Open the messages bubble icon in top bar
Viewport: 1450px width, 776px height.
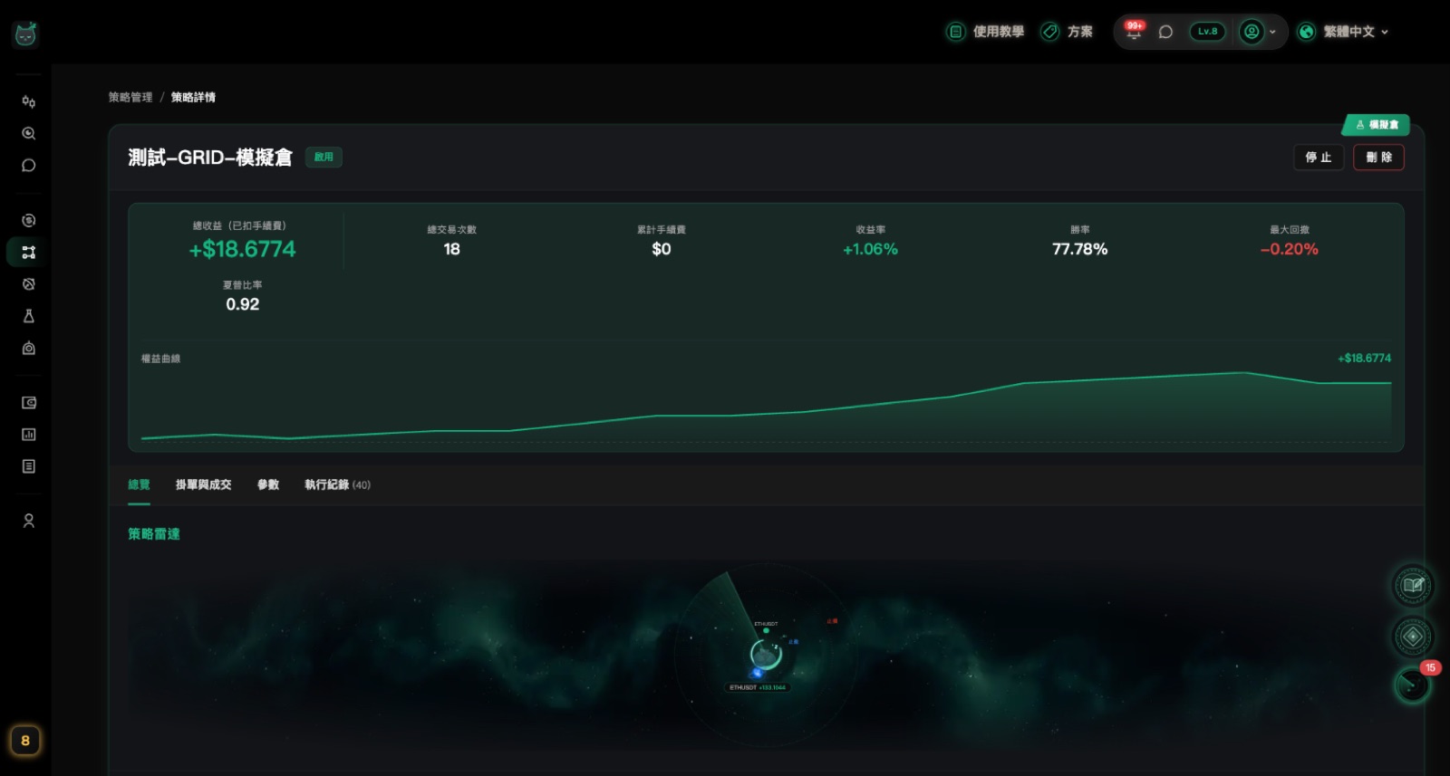[1166, 32]
